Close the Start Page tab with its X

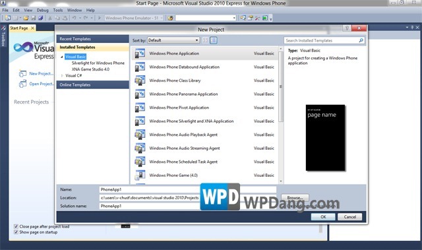click(x=32, y=28)
